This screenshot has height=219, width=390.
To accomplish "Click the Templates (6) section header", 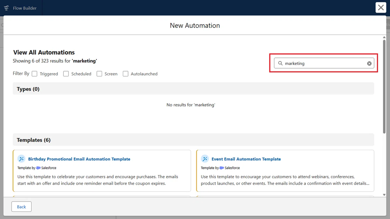I will point(193,140).
